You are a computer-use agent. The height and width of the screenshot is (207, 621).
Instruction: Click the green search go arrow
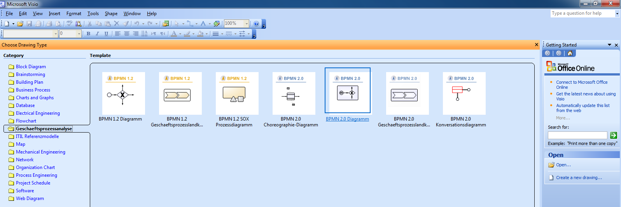[614, 135]
